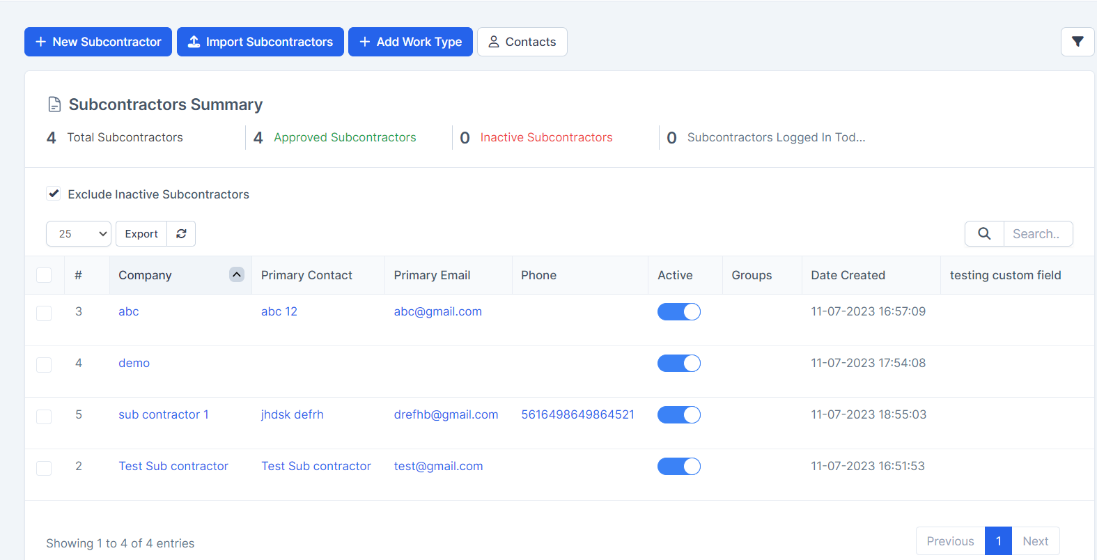1097x560 pixels.
Task: Select checkbox for Test Sub contractor row
Action: click(x=44, y=468)
